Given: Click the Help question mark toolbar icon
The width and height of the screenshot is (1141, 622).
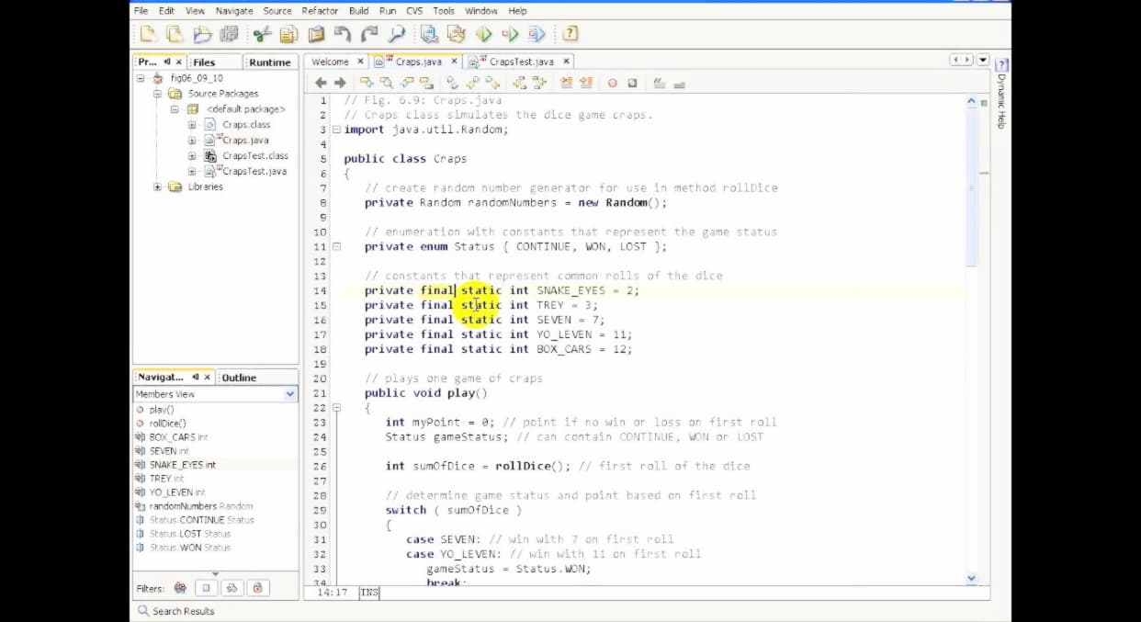Looking at the screenshot, I should click(x=570, y=34).
